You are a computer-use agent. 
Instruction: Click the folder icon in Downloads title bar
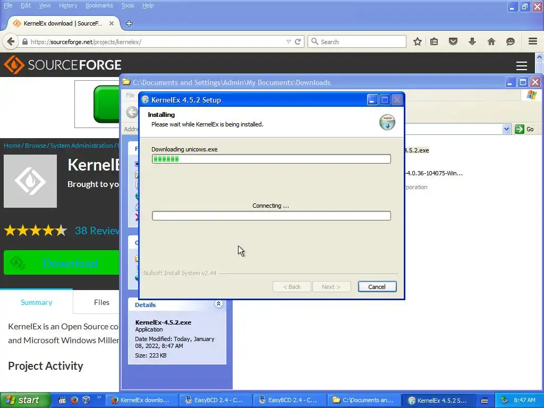click(126, 82)
